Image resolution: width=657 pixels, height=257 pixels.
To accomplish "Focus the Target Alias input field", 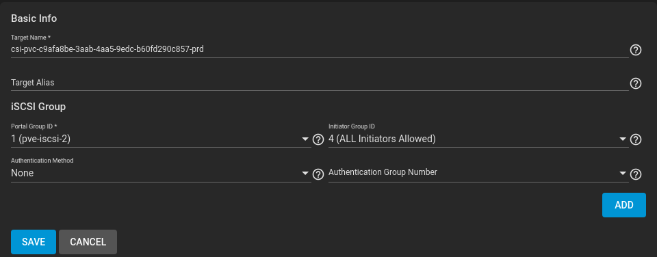I will click(x=320, y=83).
